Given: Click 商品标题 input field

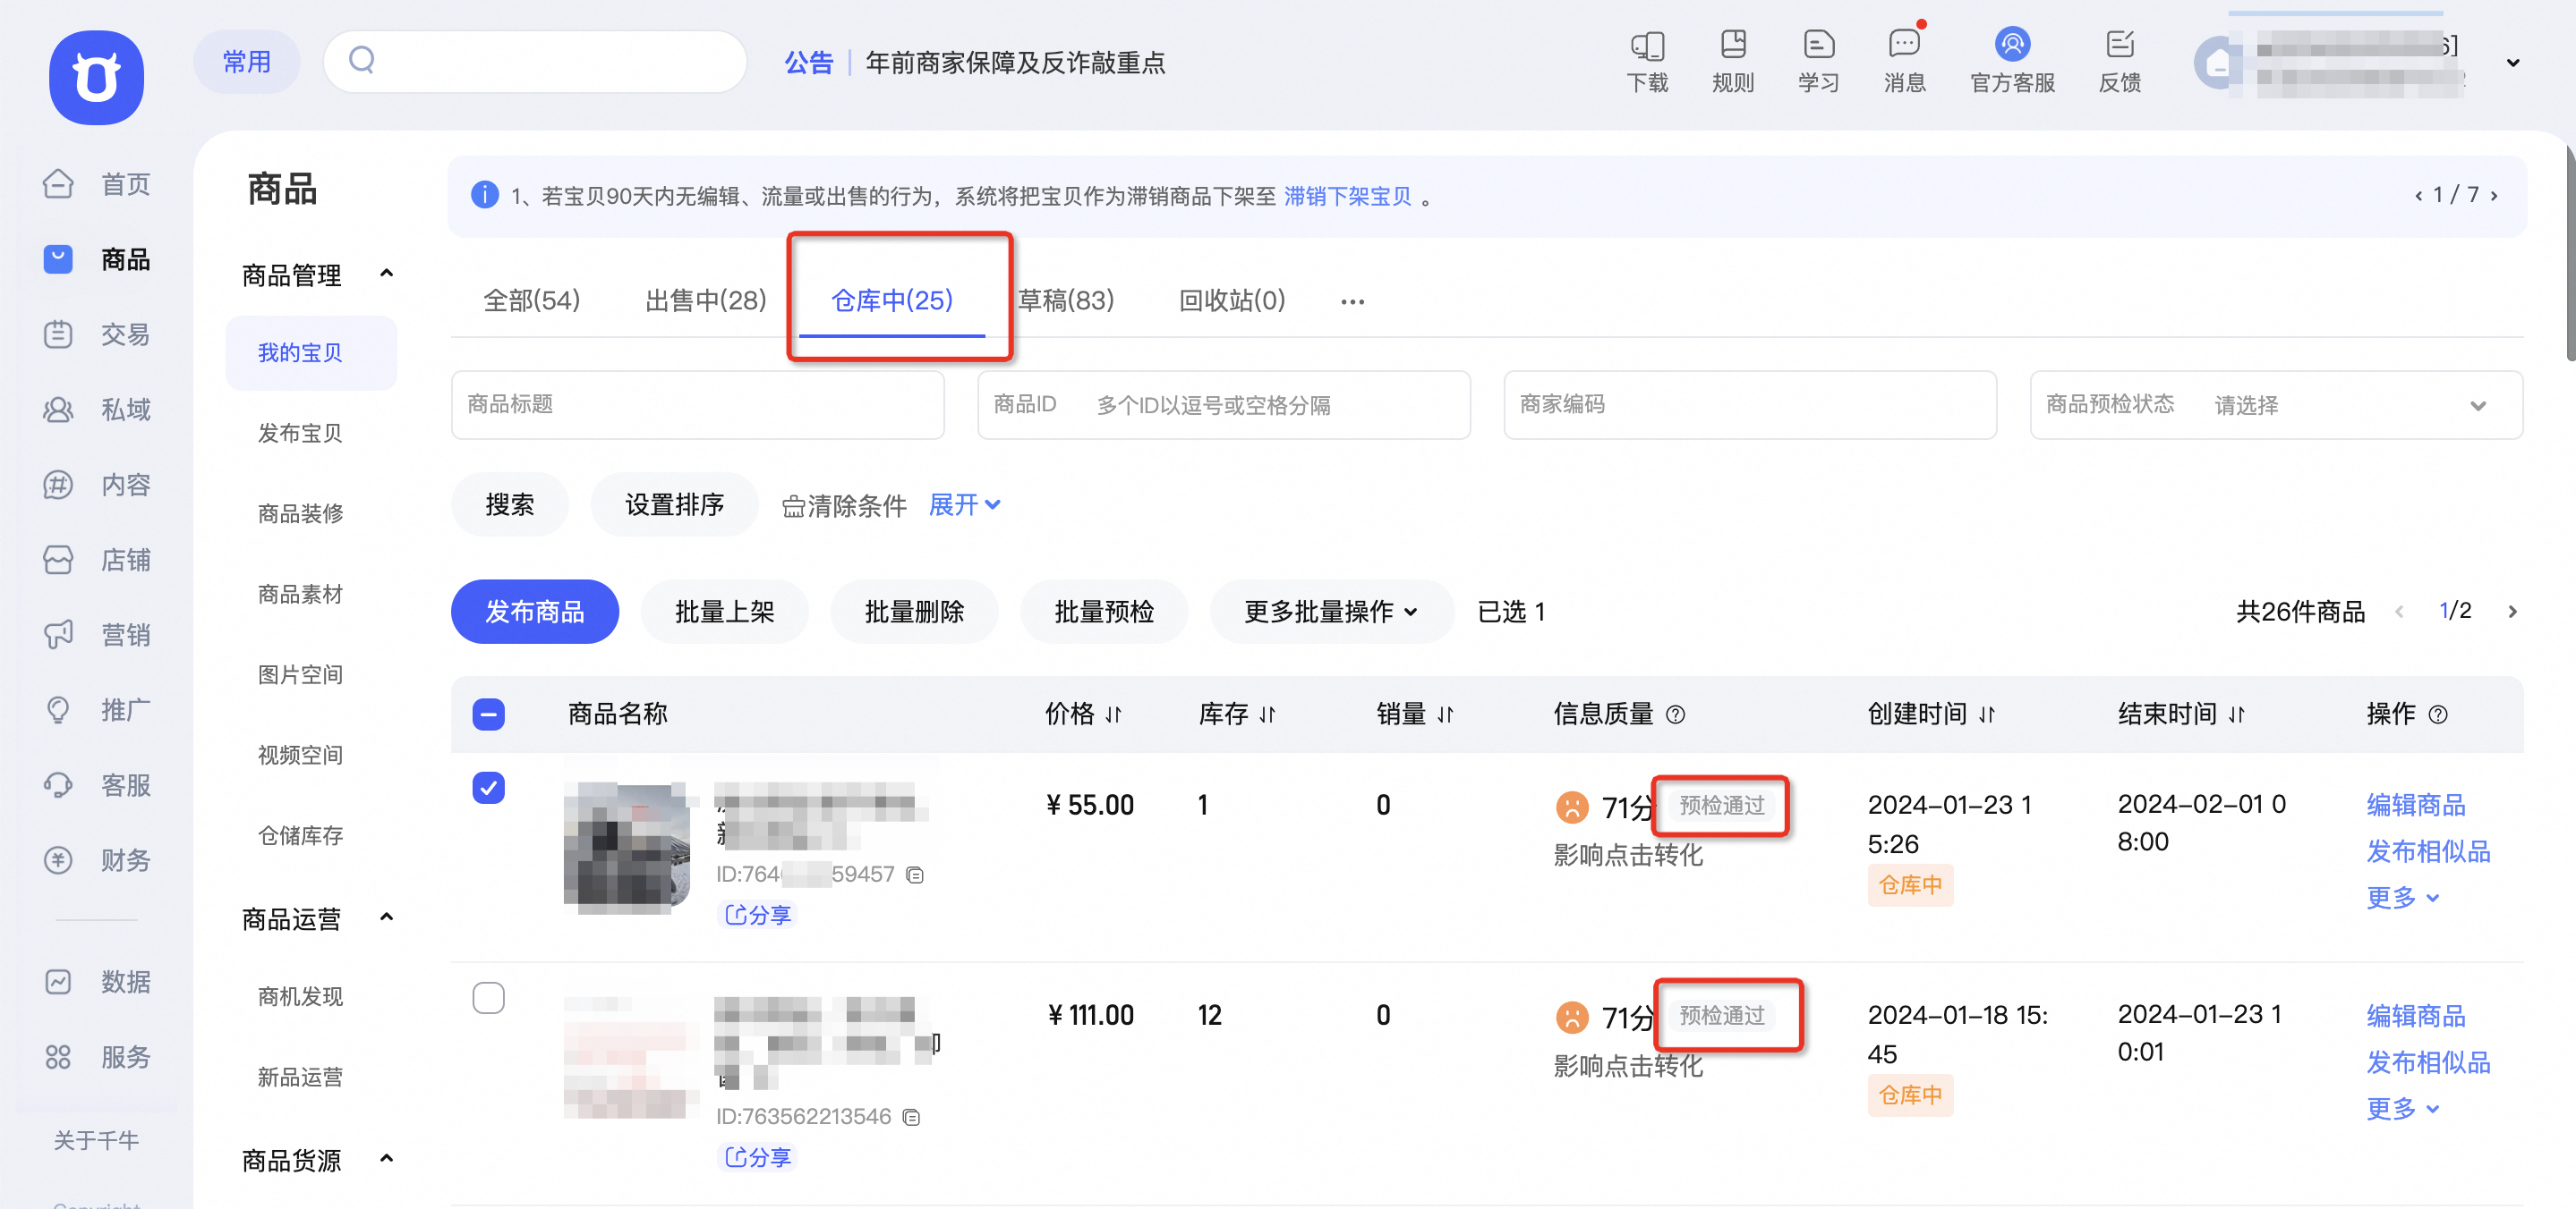Looking at the screenshot, I should [x=697, y=405].
